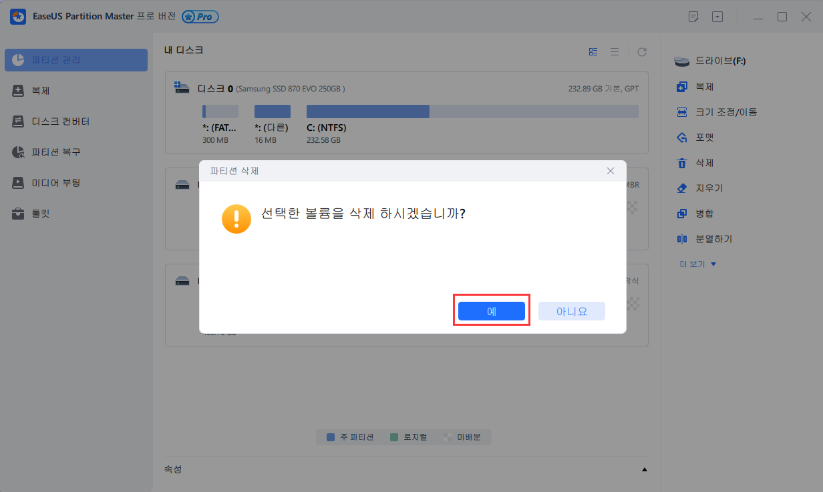823x492 pixels.
Task: Select the 16 MB 다른 partition bar
Action: click(273, 111)
